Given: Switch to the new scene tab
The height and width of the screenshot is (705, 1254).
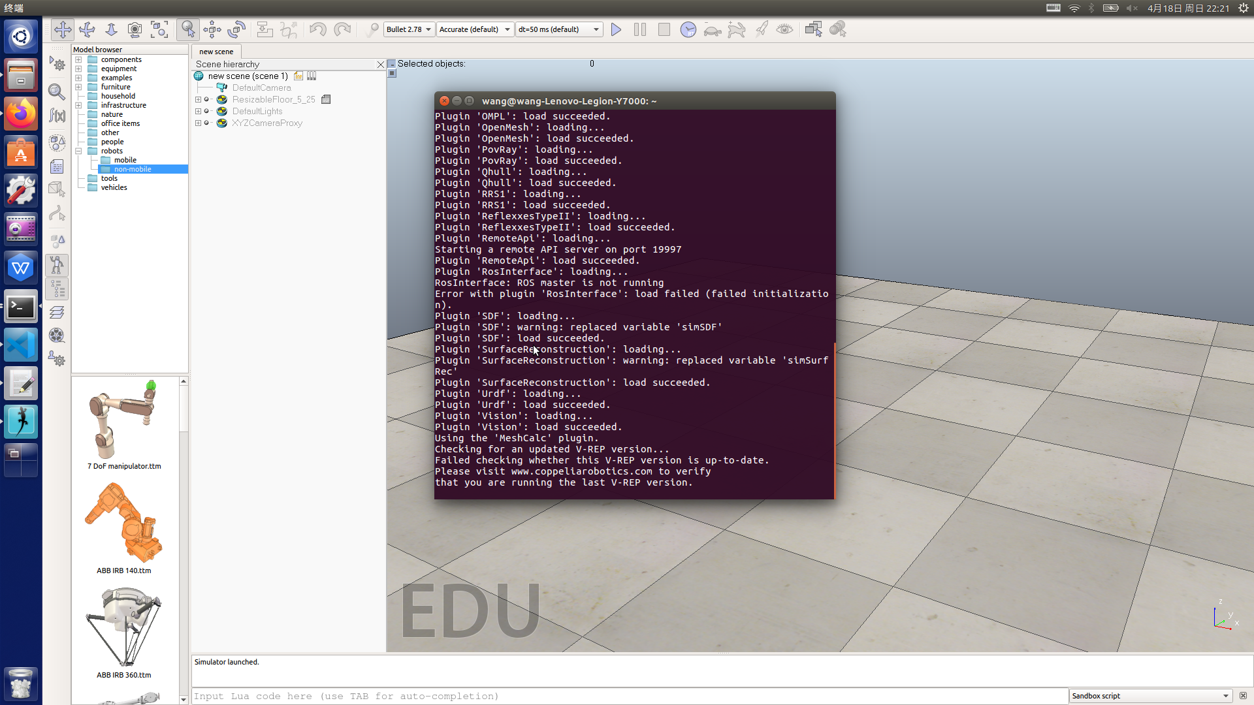Looking at the screenshot, I should click(x=216, y=52).
